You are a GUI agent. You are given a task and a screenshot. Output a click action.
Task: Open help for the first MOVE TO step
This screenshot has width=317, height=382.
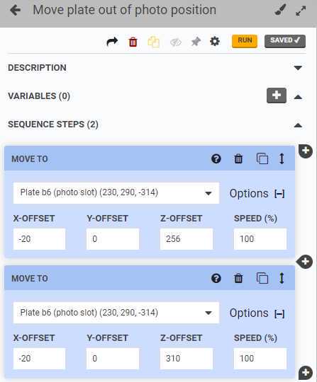click(216, 159)
